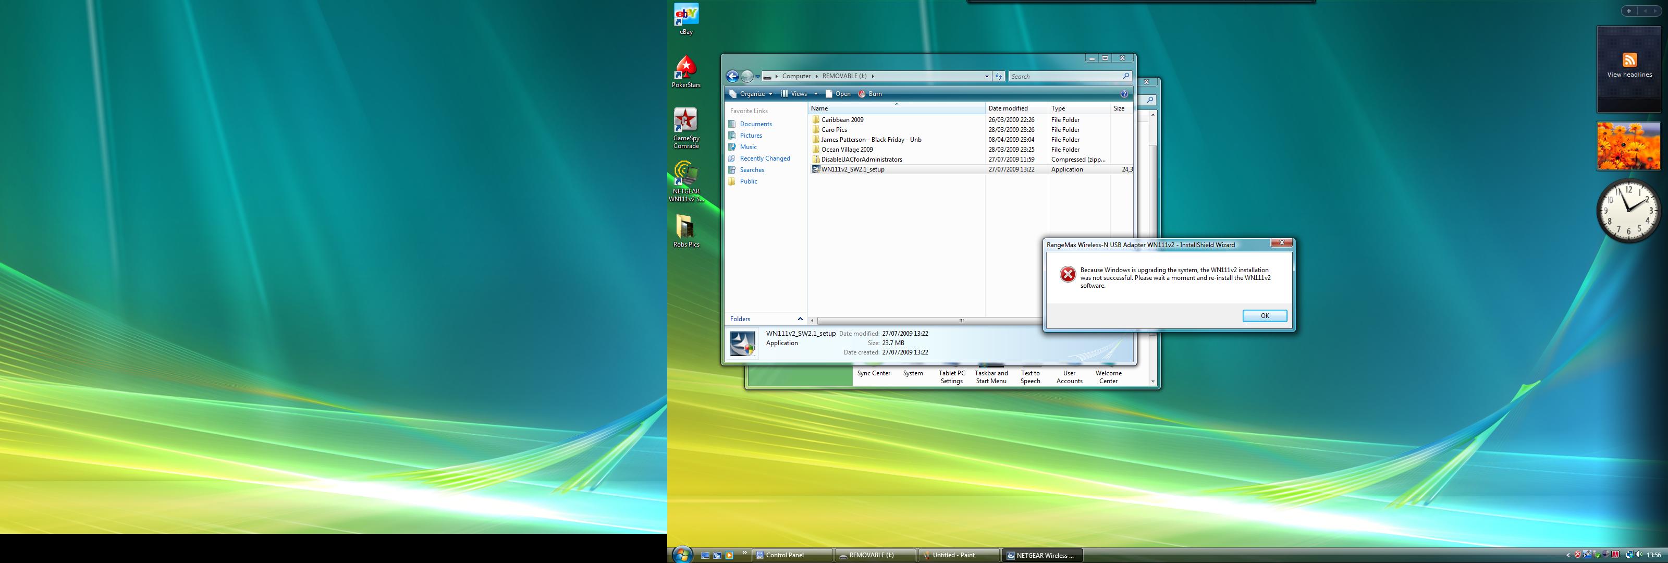Click the Explorer forward navigation button
Screen dimensions: 1668x563
[x=746, y=77]
